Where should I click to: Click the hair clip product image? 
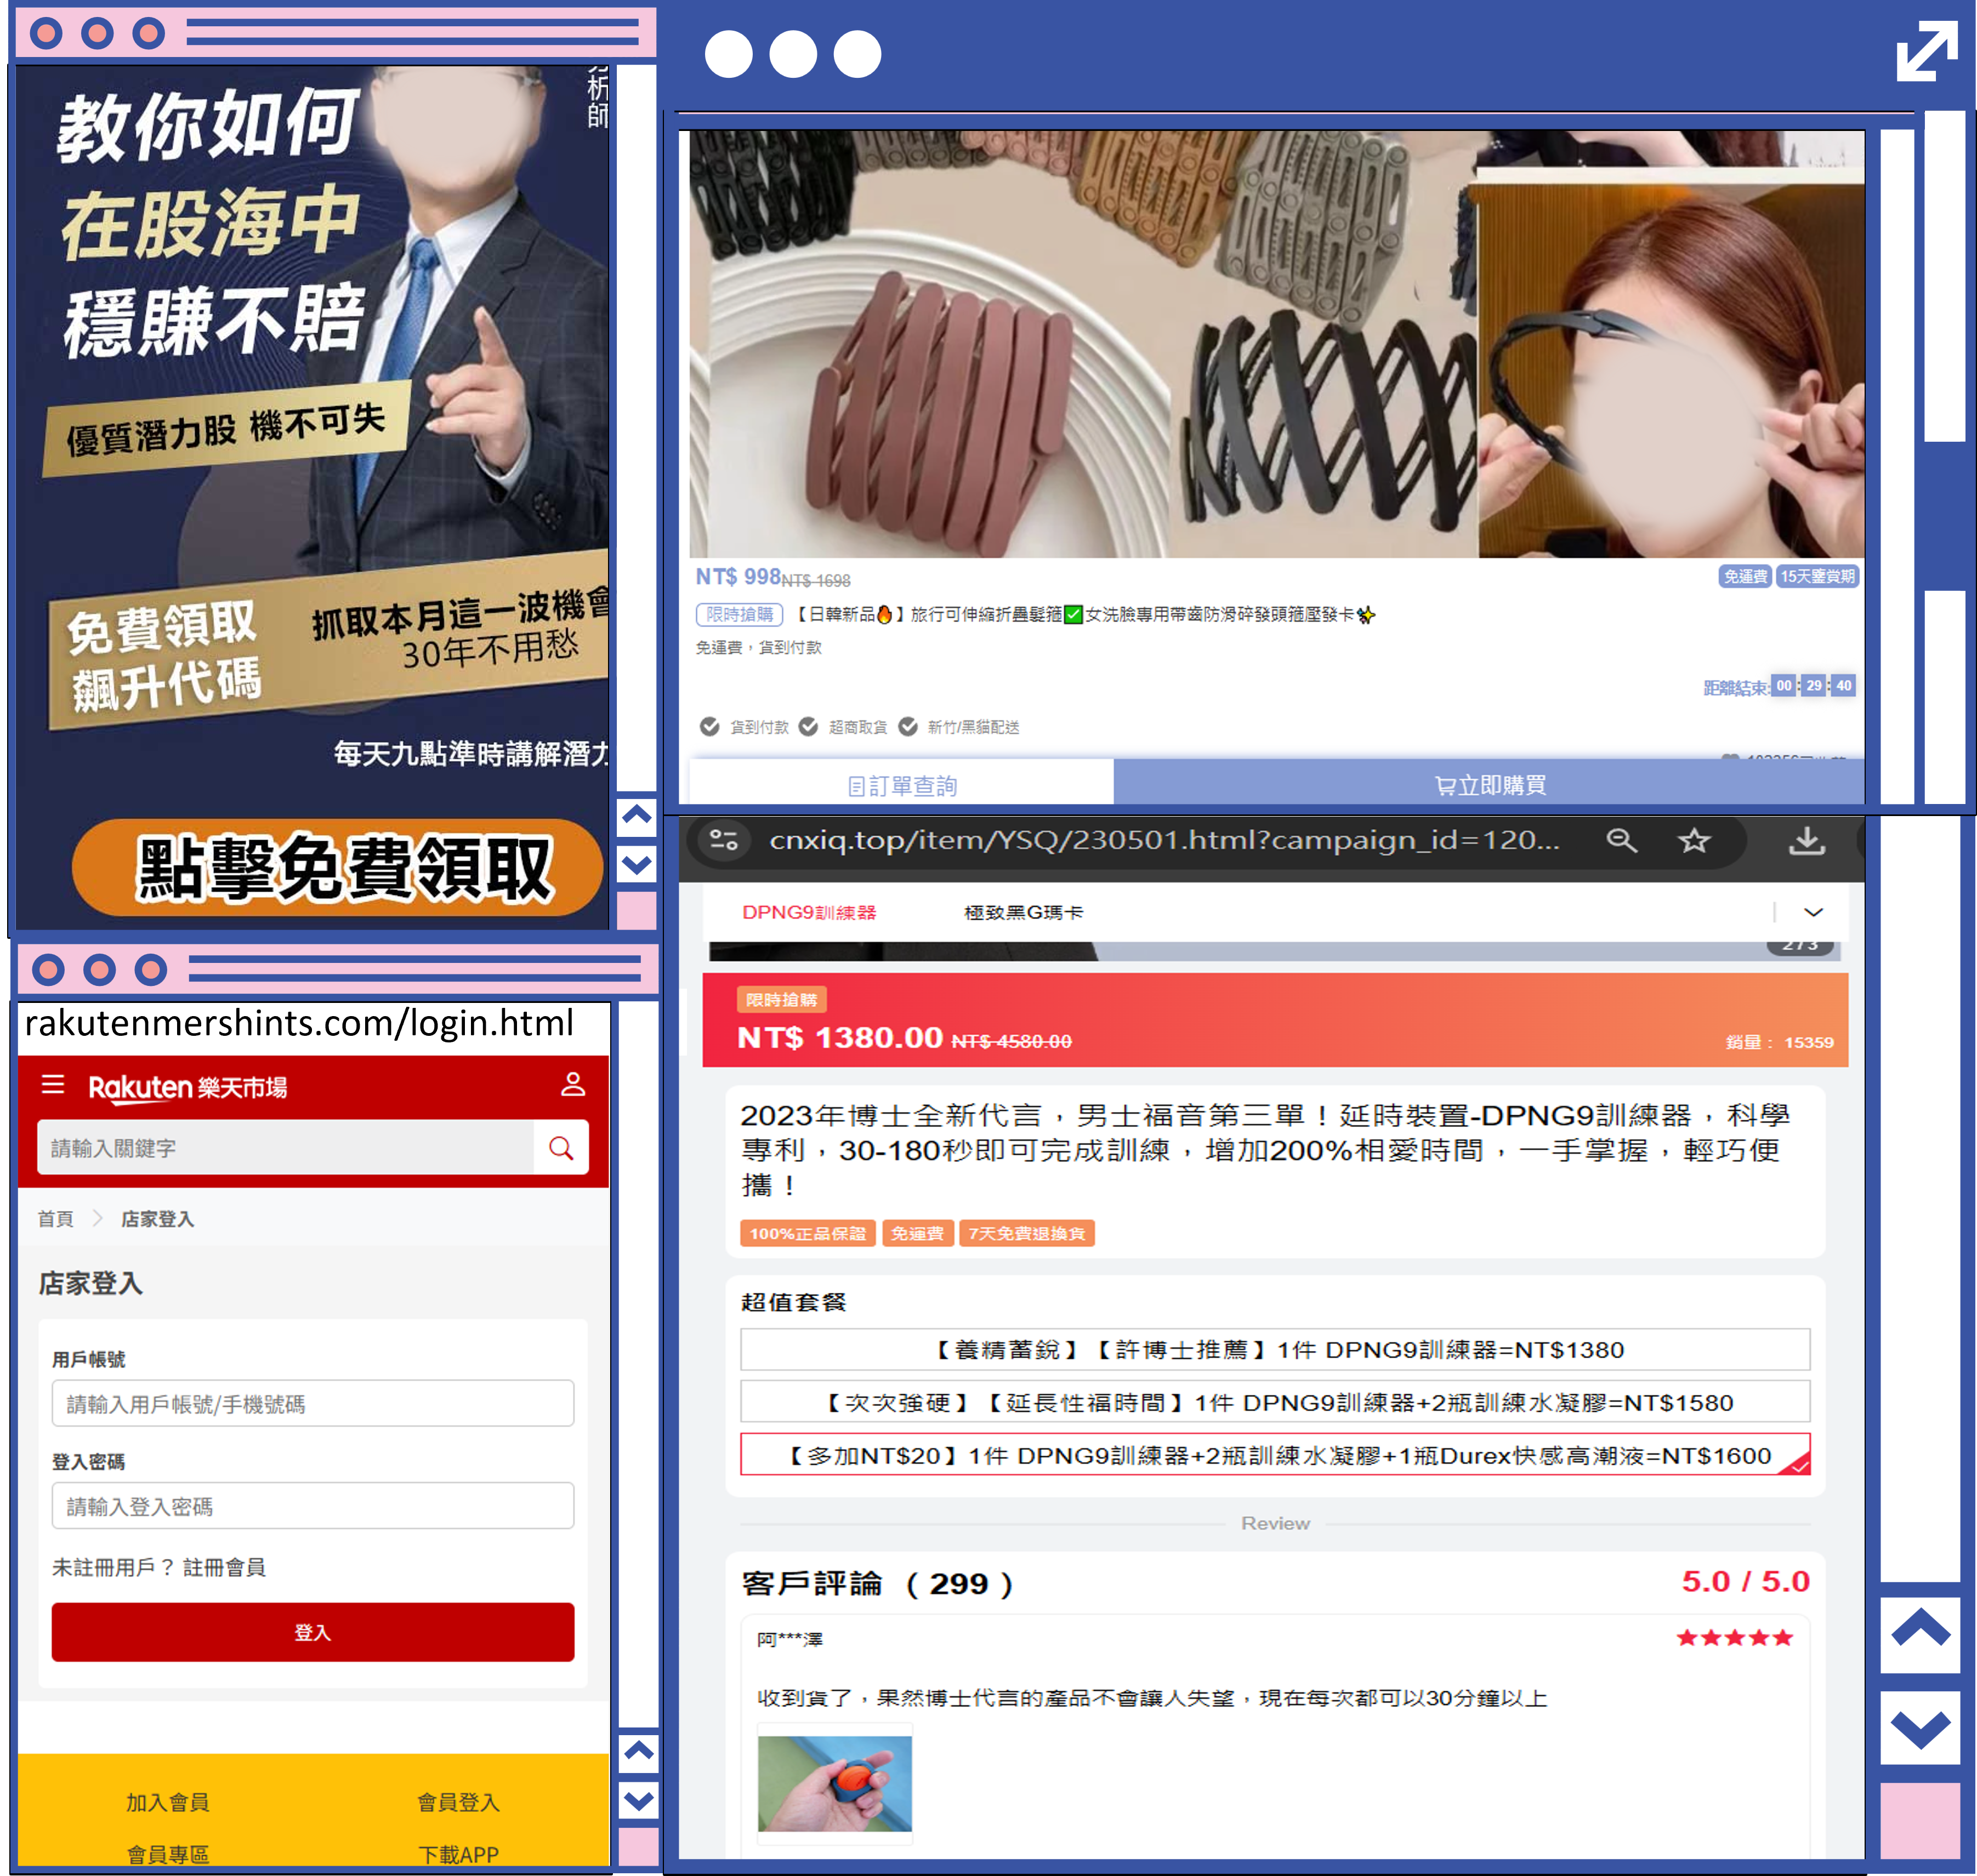pos(1276,343)
